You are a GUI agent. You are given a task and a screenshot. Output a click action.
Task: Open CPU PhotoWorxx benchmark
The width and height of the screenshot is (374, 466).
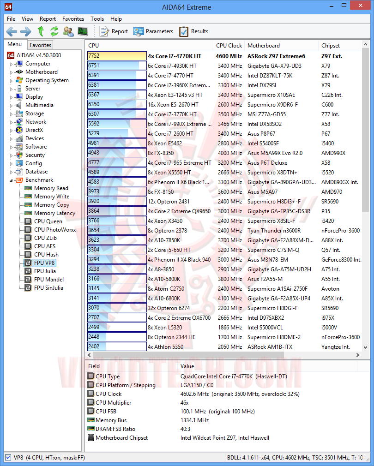click(55, 230)
